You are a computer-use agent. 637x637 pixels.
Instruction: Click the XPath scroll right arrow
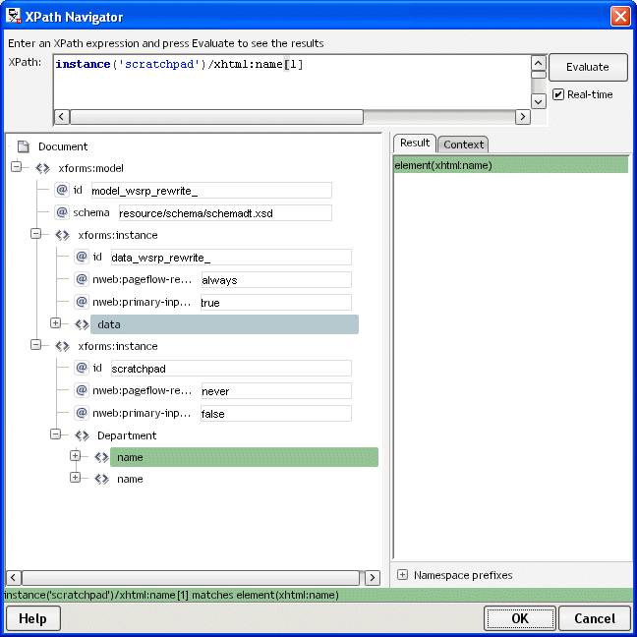tap(523, 117)
